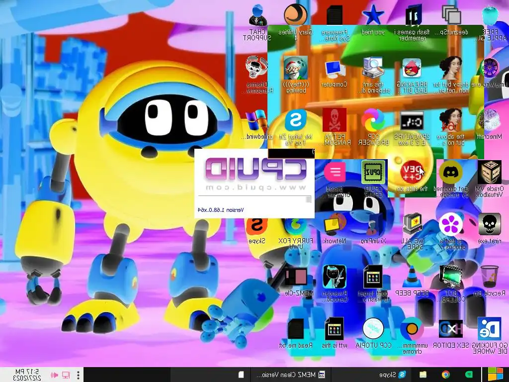
Task: Open Chrome from the taskbar
Action: pos(445,375)
